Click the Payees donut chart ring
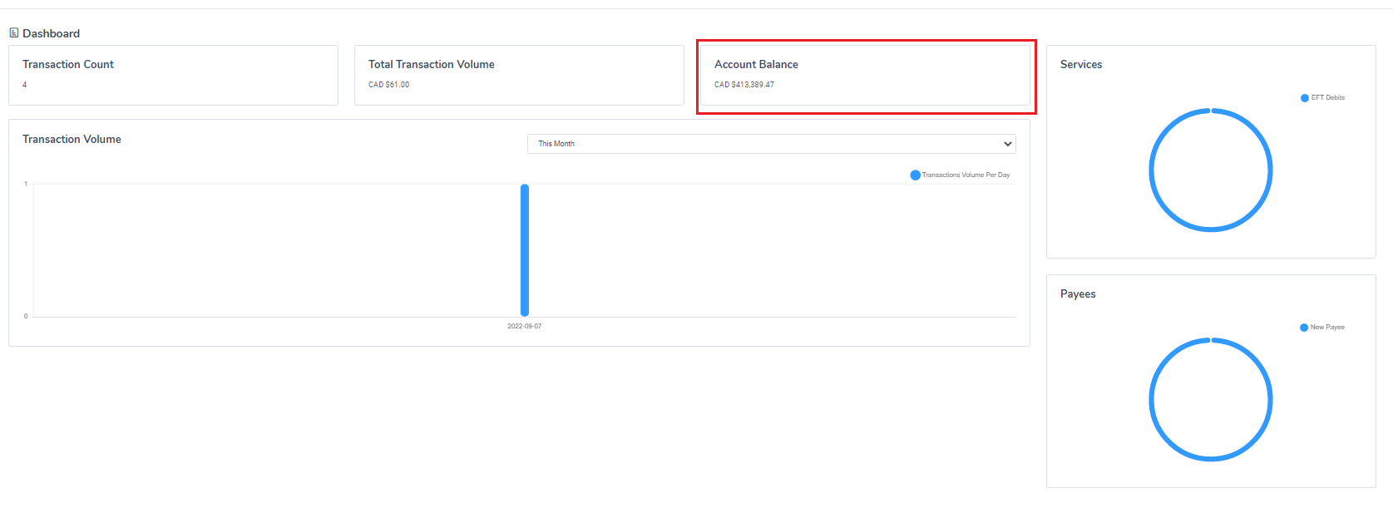This screenshot has height=513, width=1393. tap(1150, 400)
